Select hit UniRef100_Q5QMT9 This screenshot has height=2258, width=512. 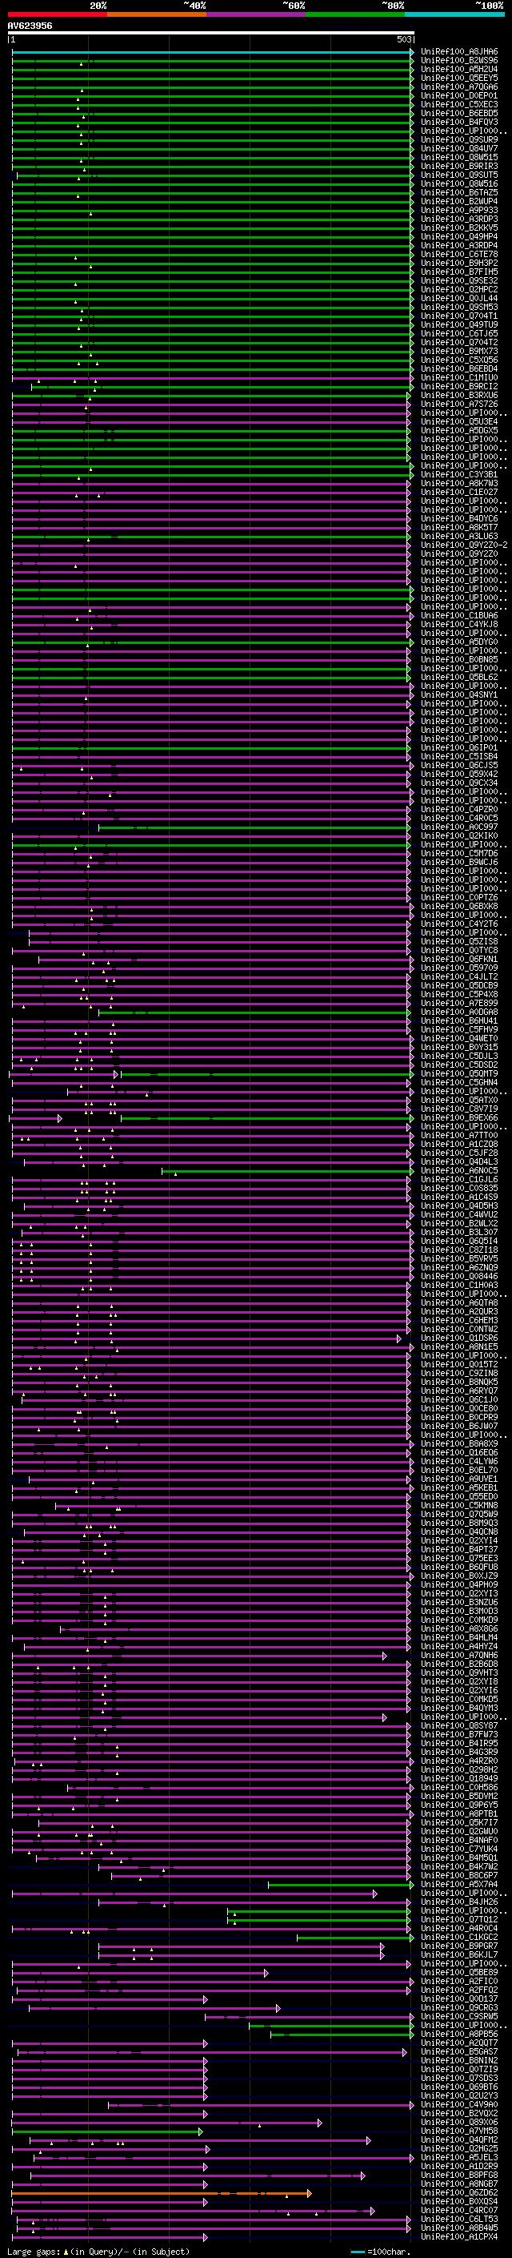point(459,1074)
